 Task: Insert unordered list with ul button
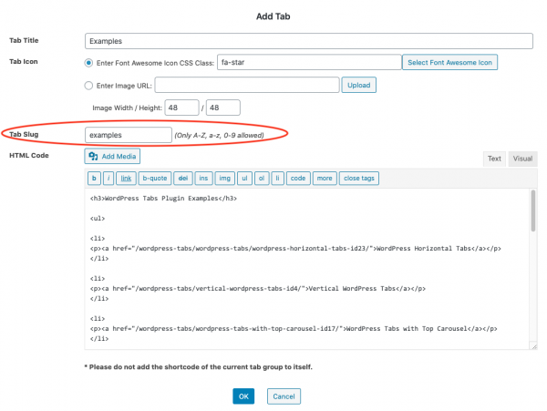[x=245, y=178]
